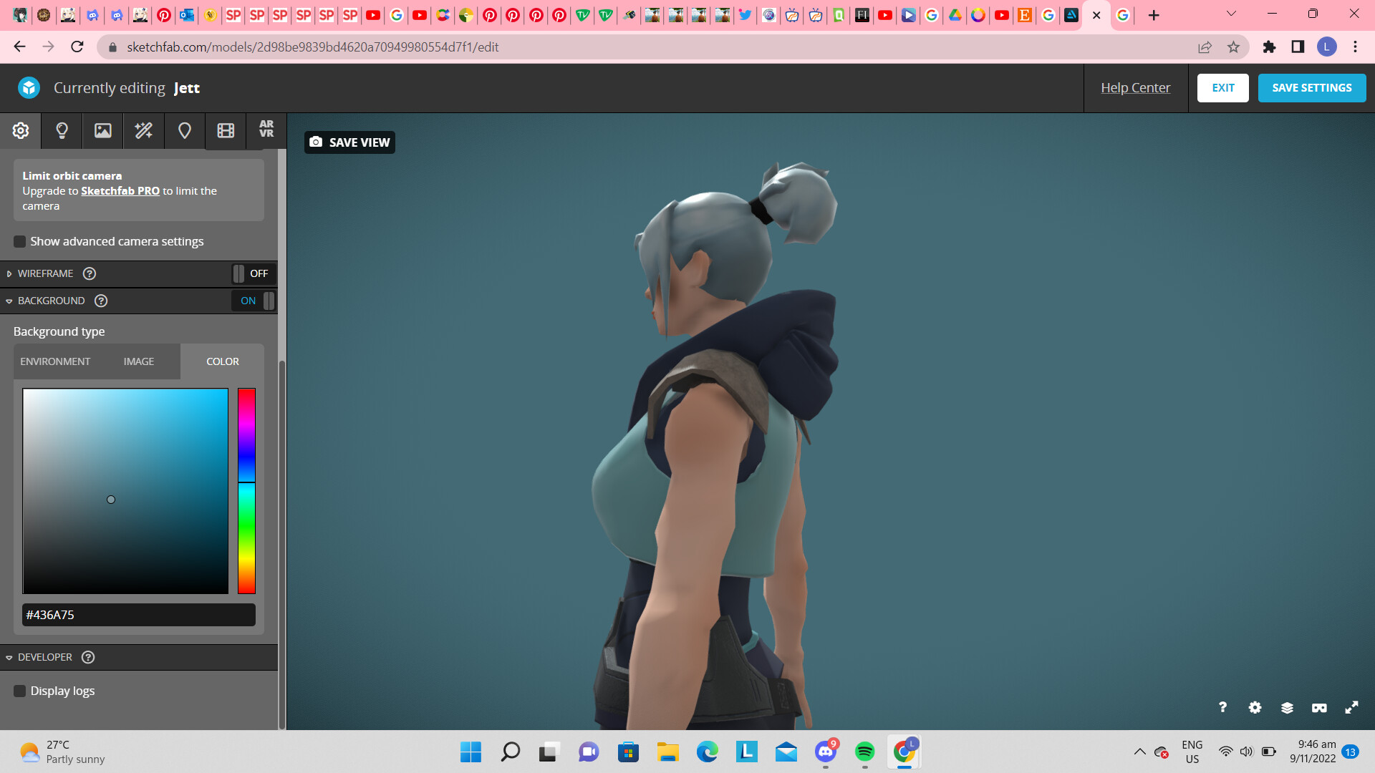Enable Show advanced camera settings
The width and height of the screenshot is (1375, 773).
(x=19, y=241)
